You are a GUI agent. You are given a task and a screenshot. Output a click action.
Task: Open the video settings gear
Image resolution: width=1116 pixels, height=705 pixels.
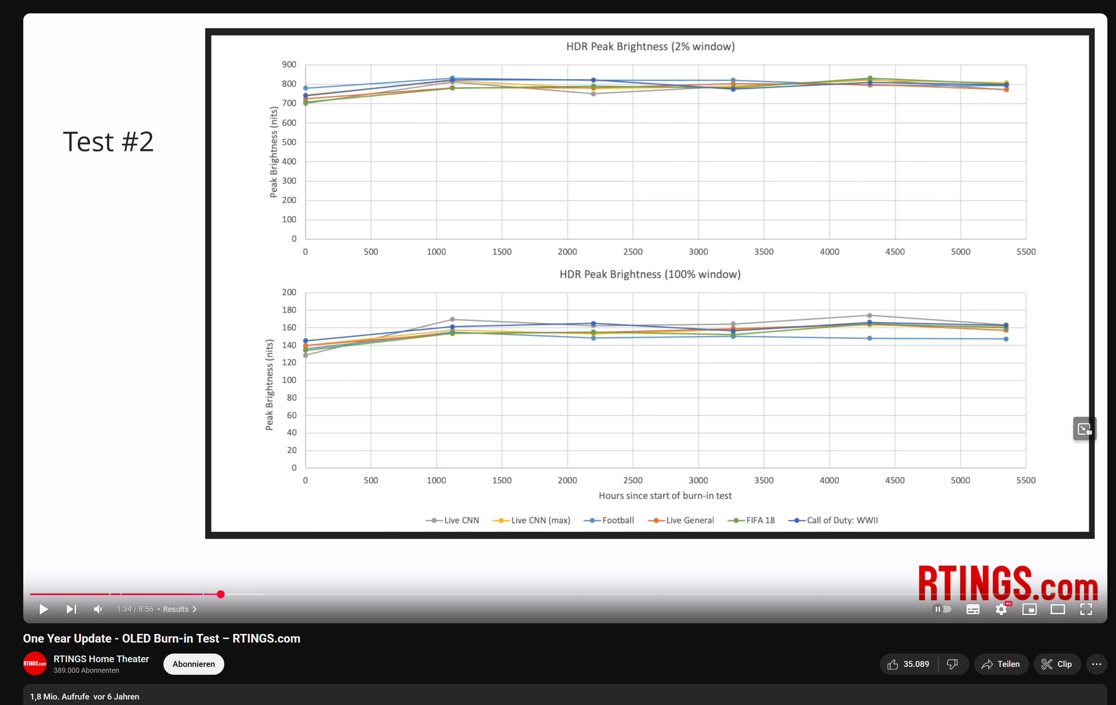point(1001,609)
